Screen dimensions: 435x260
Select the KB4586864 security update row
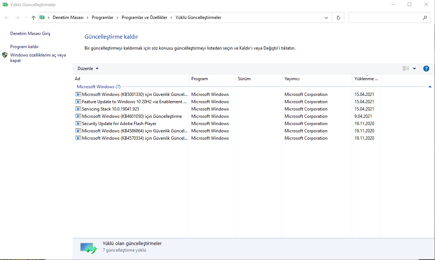(227, 131)
